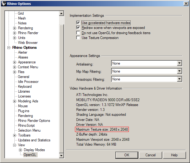This screenshot has width=190, height=163.
Task: Collapse the View tree node
Action: 15,145
